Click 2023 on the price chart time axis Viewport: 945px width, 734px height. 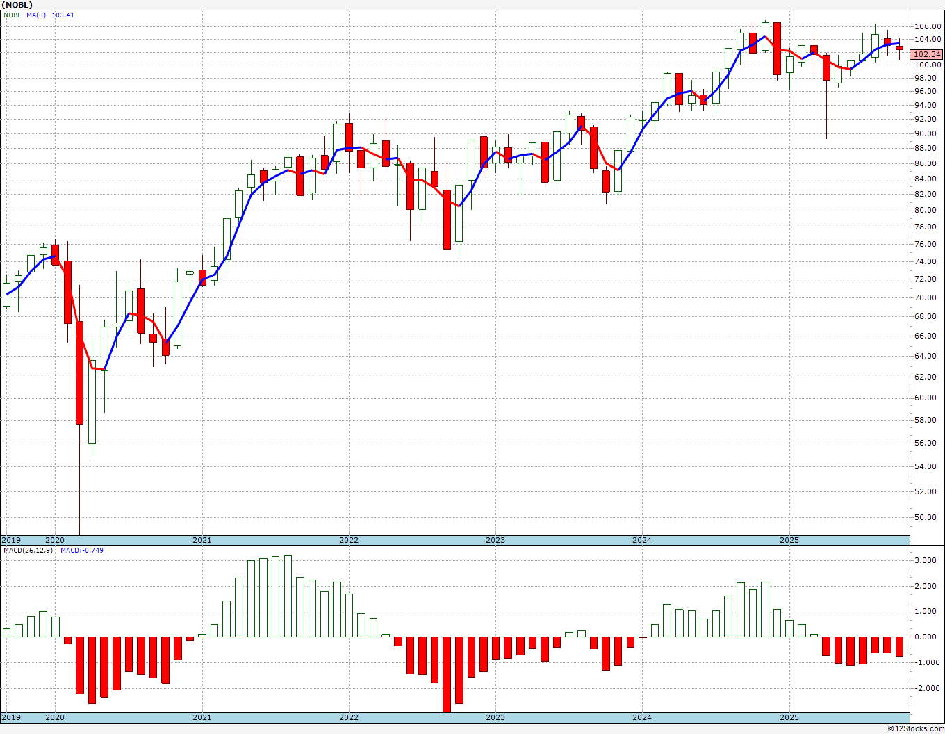(x=495, y=540)
